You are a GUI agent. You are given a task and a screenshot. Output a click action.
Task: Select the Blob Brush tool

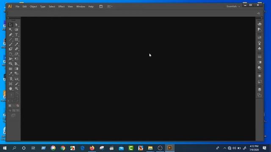[x=11, y=49]
